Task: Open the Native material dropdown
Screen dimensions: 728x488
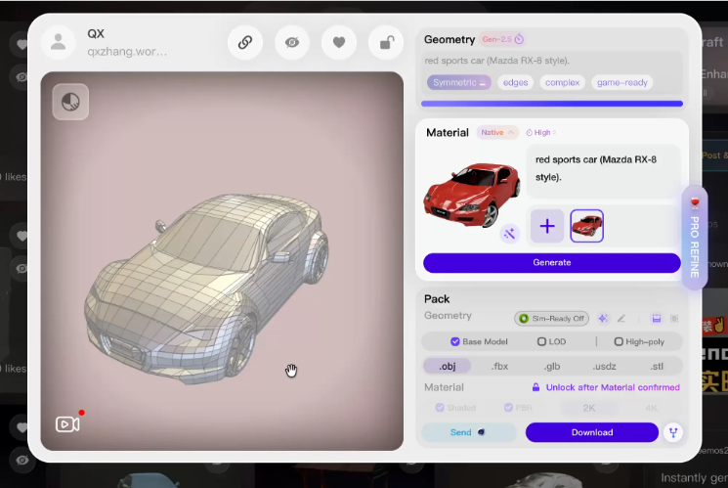Action: point(497,132)
